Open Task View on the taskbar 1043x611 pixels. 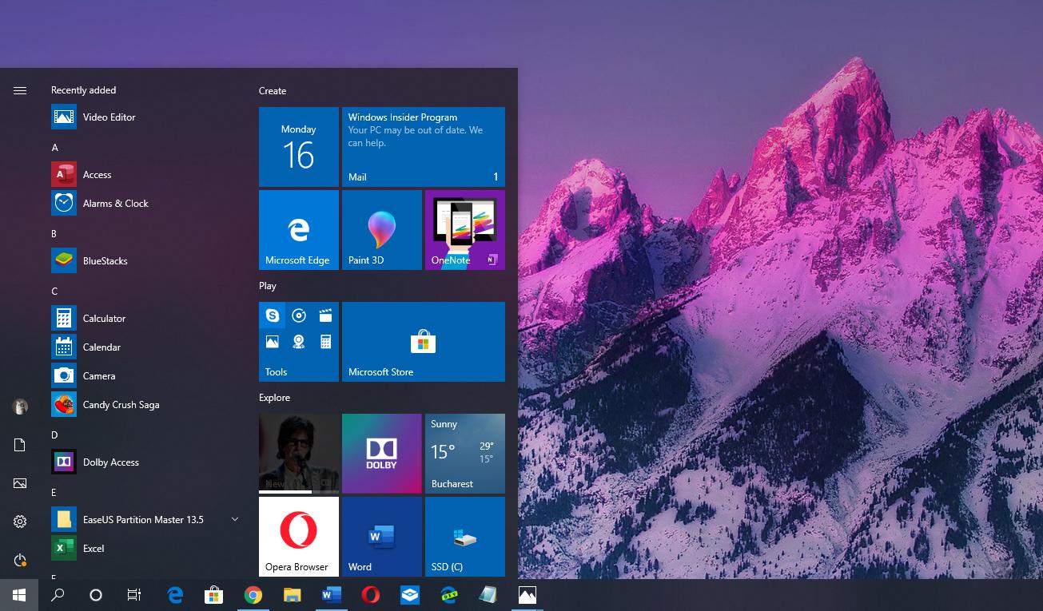[x=134, y=595]
